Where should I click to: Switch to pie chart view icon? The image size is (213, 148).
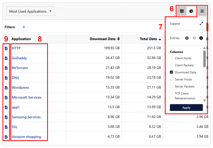coord(191,11)
